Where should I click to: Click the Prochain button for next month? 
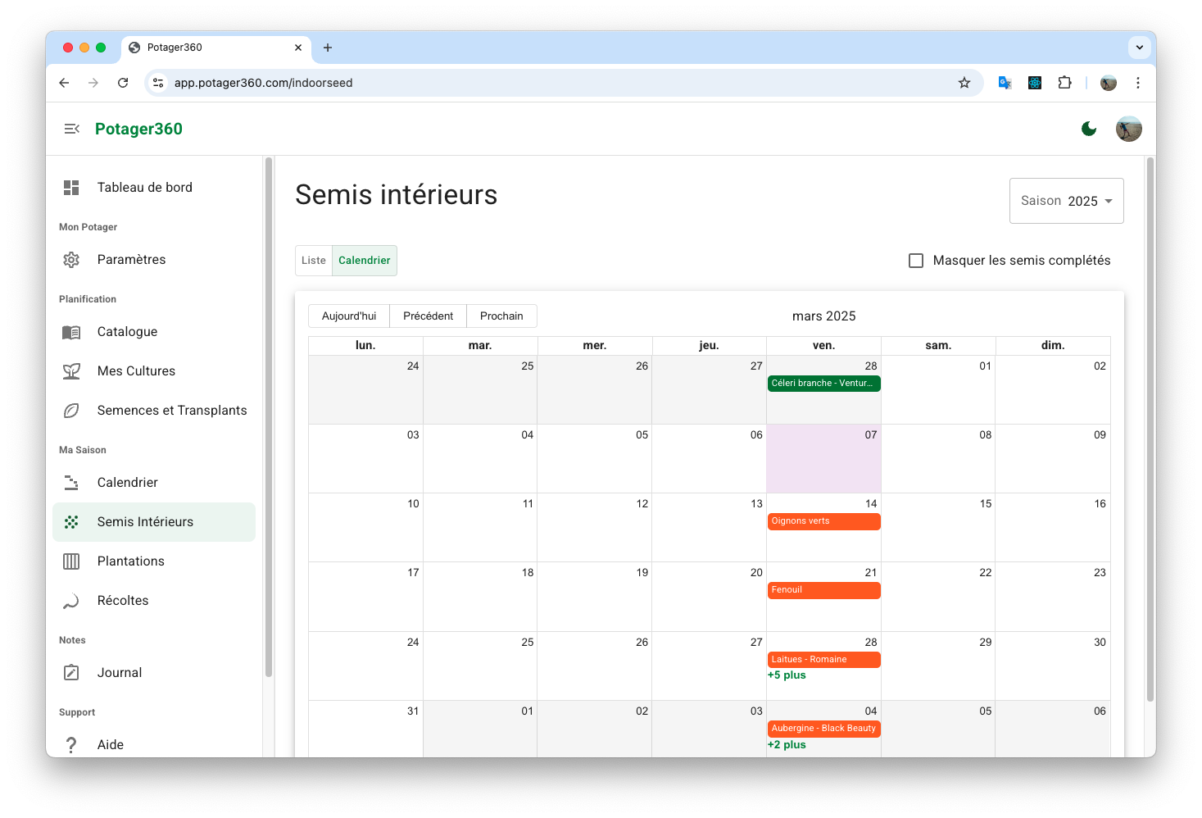[x=501, y=316]
